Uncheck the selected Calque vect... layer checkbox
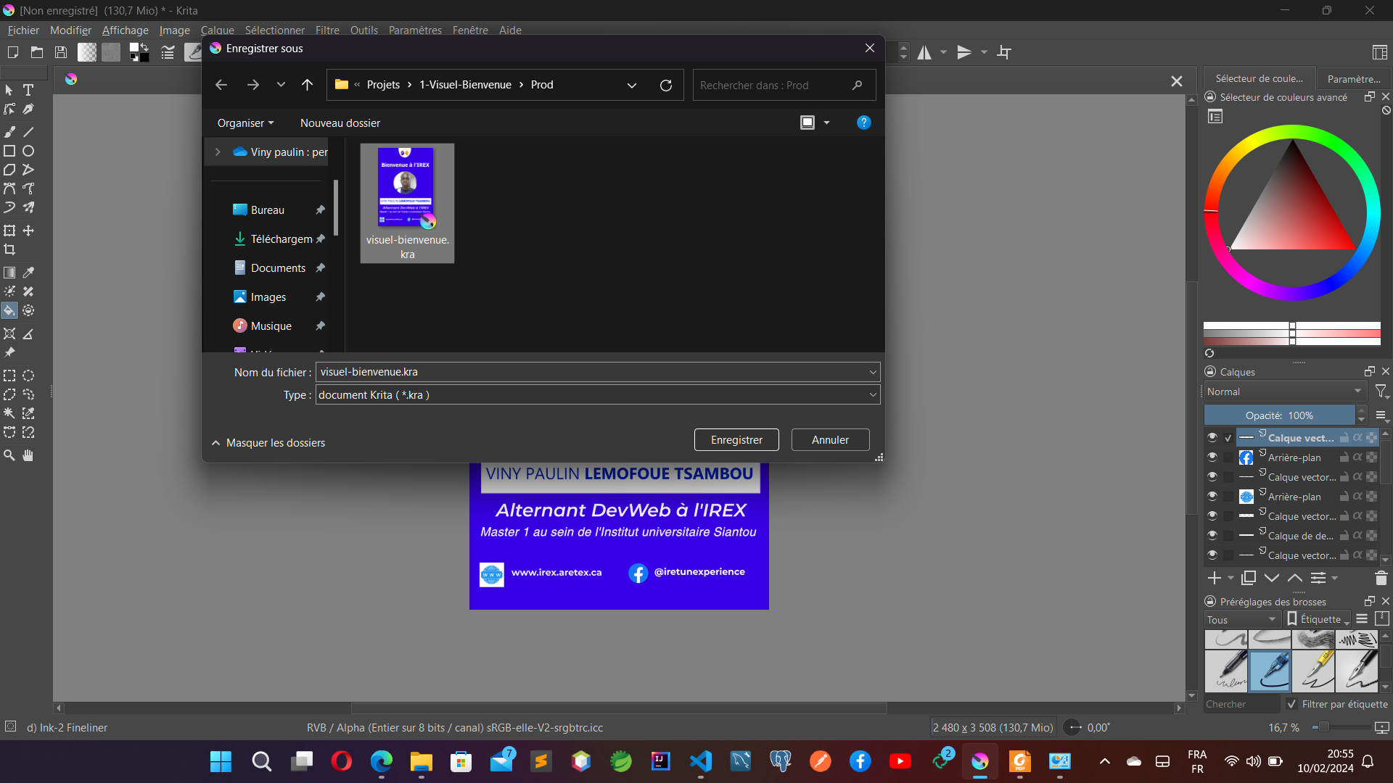1393x783 pixels. tap(1228, 438)
